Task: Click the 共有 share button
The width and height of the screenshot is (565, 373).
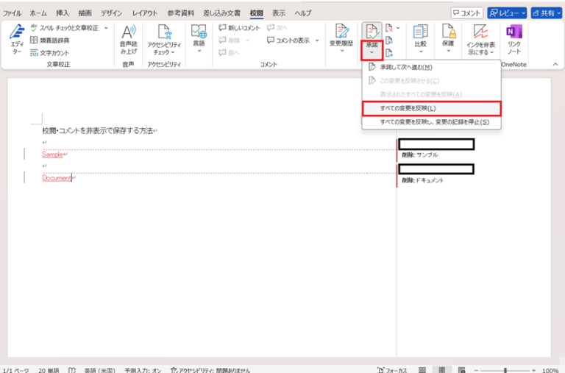Action: [547, 13]
